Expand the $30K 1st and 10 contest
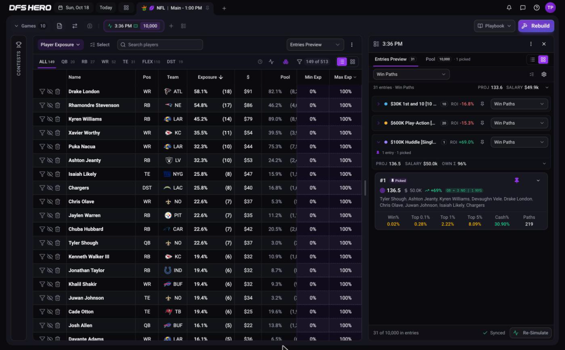The image size is (565, 350). 378,104
